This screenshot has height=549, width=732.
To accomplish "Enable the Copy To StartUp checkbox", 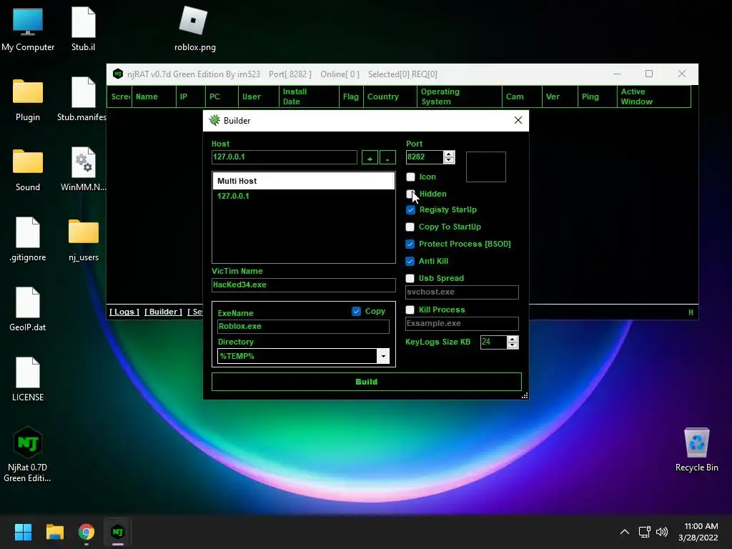I will point(410,227).
